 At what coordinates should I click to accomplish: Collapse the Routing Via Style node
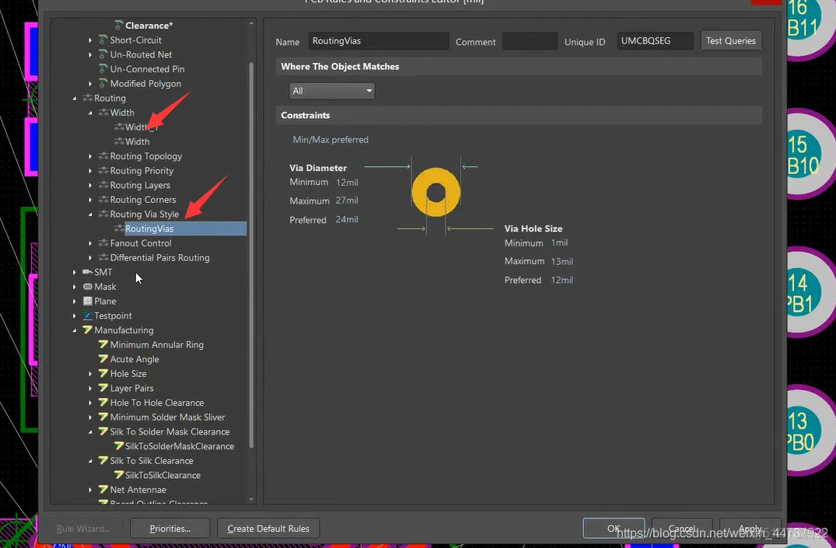point(90,215)
